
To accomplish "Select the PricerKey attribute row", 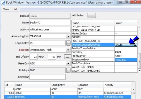I will pos(93,52).
